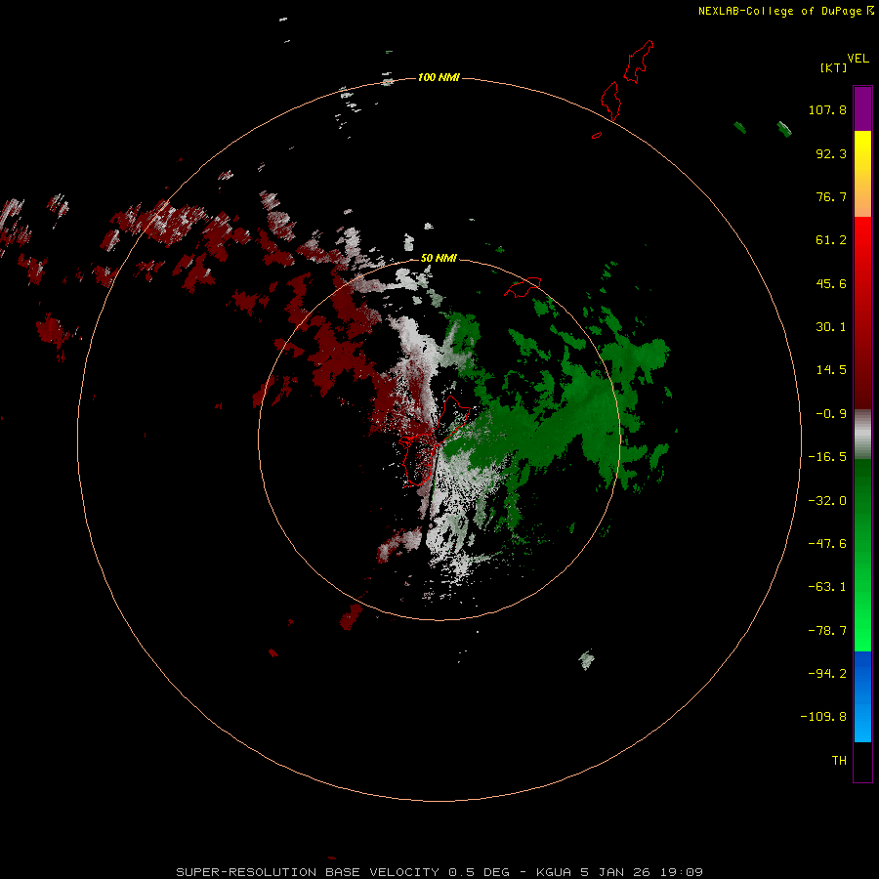Click the 30.1 velocity legend value
This screenshot has width=879, height=879.
(831, 327)
